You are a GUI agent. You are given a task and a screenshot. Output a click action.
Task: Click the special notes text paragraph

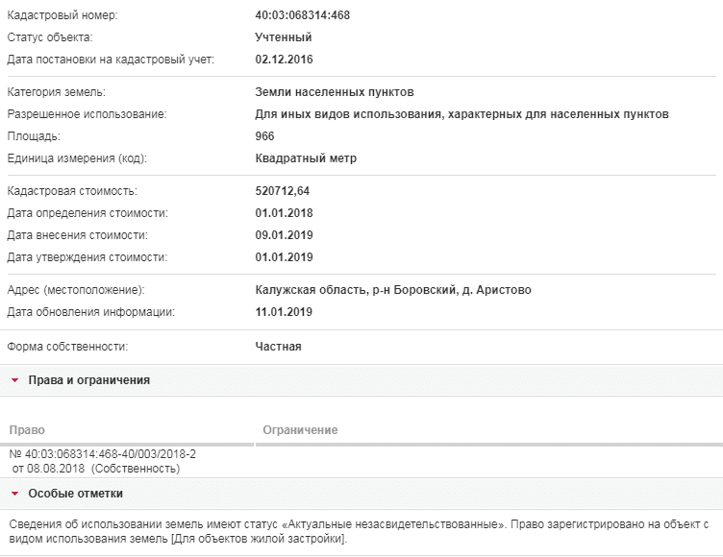pos(359,531)
